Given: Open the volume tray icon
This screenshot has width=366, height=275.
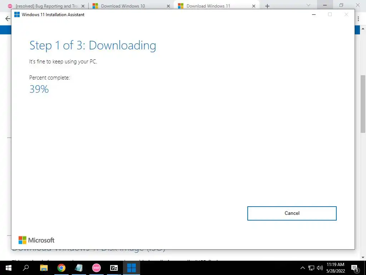Looking at the screenshot, I should tap(320, 268).
